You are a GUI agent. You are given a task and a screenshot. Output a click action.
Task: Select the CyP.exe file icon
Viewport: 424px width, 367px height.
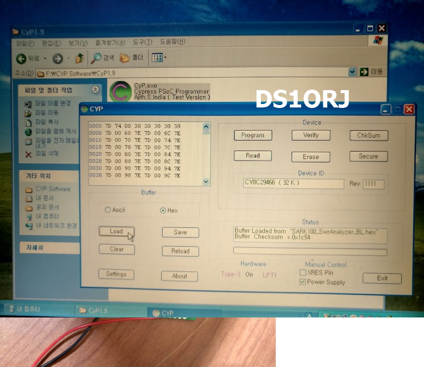121,92
